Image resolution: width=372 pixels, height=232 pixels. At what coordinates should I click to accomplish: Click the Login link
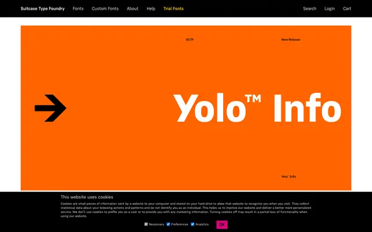[x=330, y=9]
